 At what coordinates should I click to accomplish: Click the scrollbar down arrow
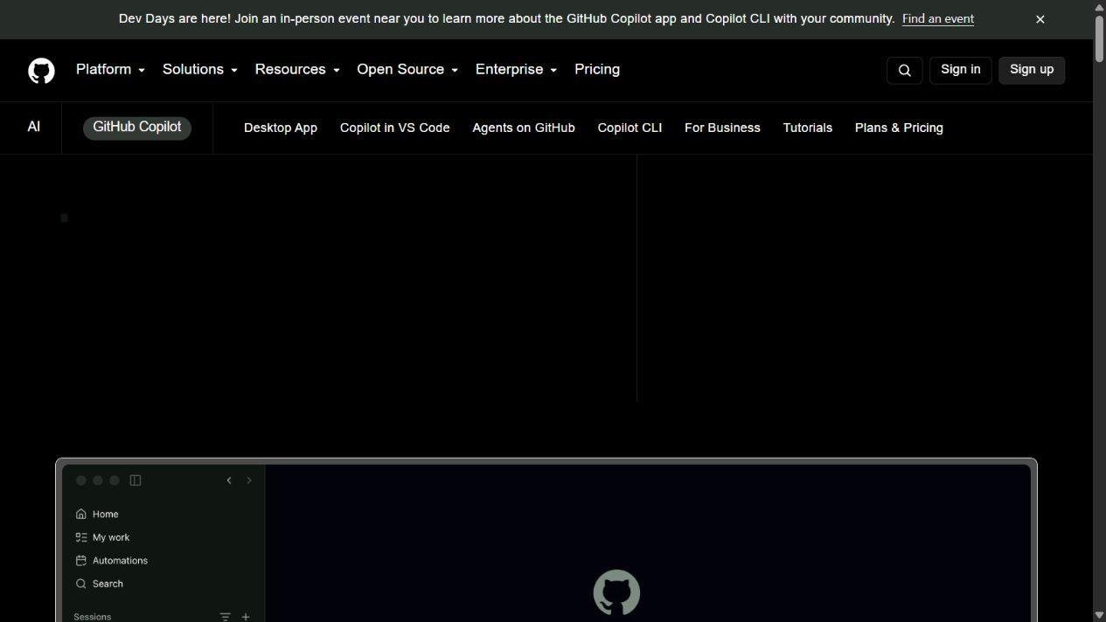point(1099,616)
